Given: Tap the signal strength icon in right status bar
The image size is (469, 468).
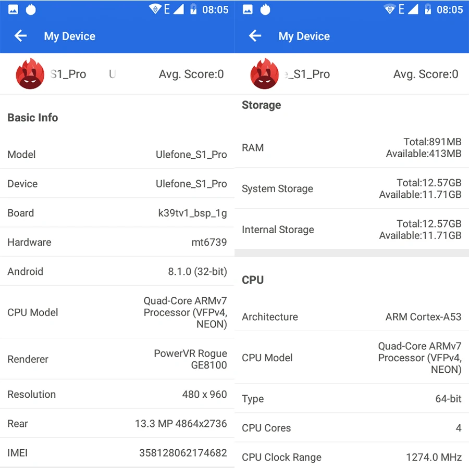Looking at the screenshot, I should tap(413, 9).
